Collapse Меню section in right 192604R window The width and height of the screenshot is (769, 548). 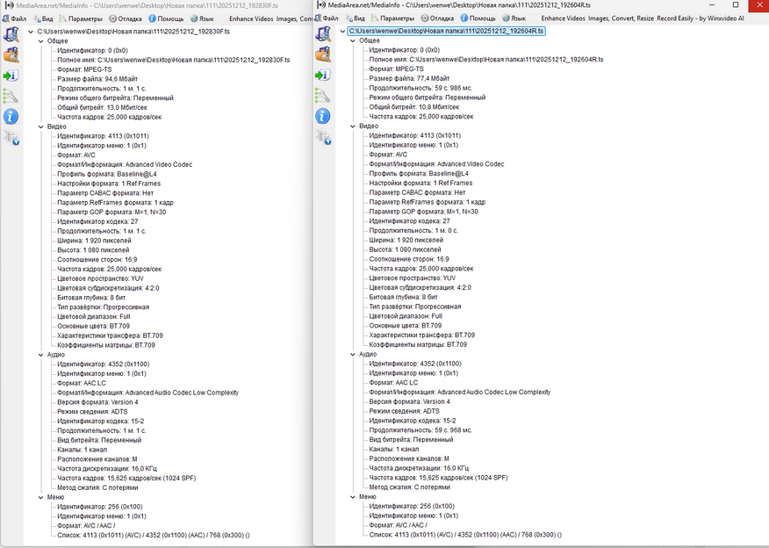click(x=353, y=497)
